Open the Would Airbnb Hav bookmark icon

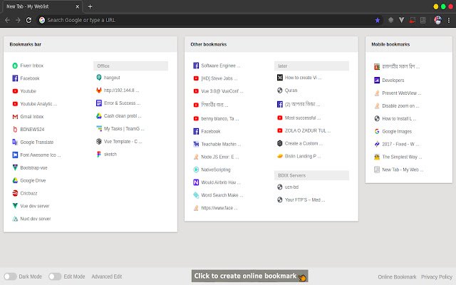[x=196, y=182]
